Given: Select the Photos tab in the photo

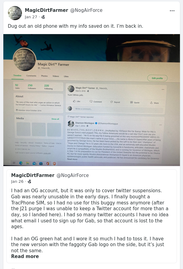Looking at the screenshot, I should tap(44, 76).
